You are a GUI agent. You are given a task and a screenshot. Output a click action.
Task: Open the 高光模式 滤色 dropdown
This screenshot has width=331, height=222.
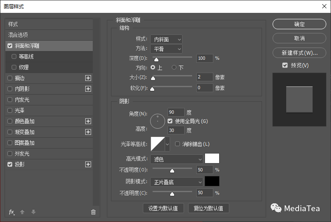click(177, 159)
